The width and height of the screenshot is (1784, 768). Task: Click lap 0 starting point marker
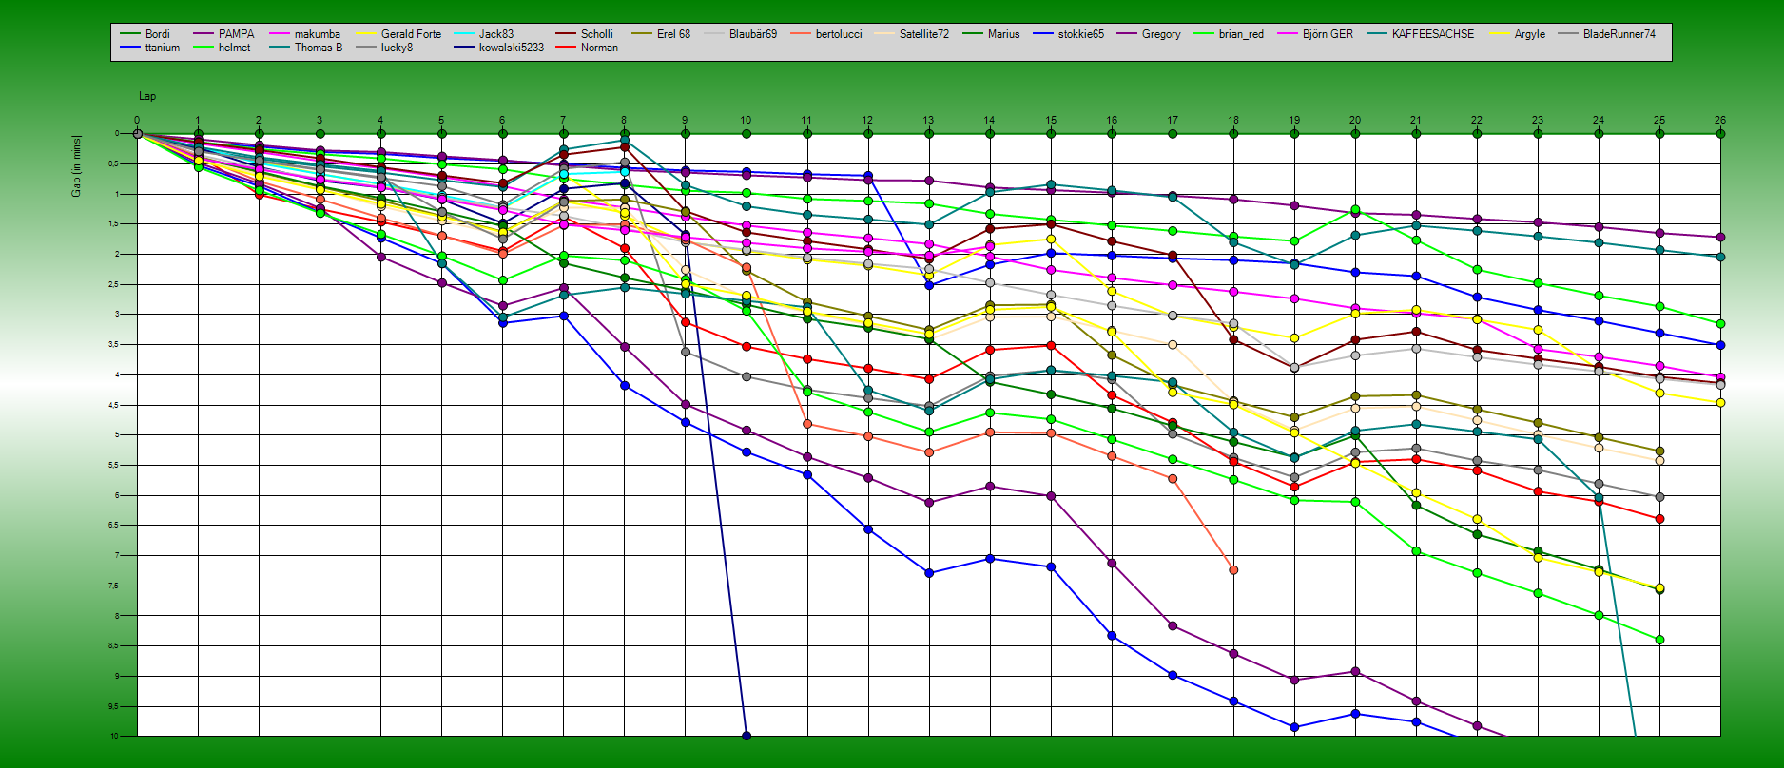click(138, 134)
